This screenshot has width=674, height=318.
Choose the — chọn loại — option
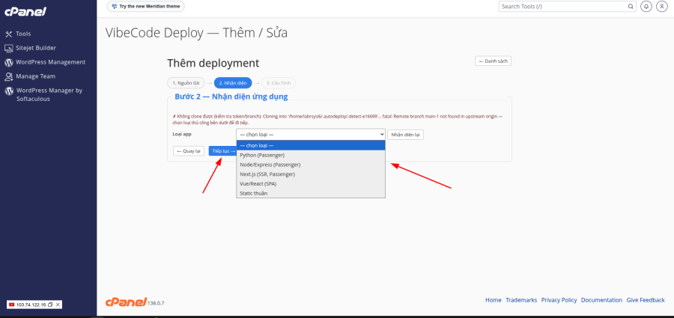[x=311, y=145]
